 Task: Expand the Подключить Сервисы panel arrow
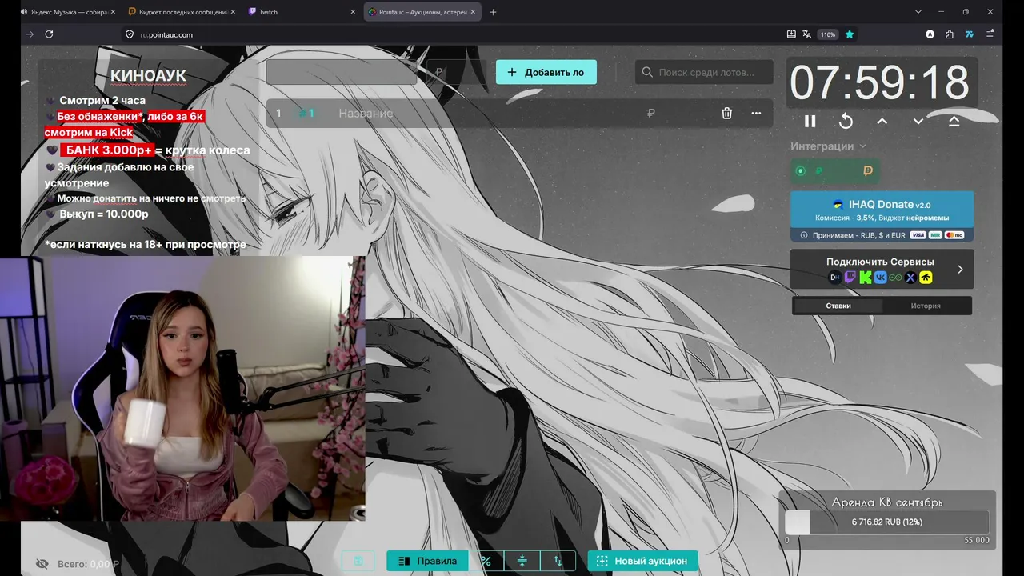click(960, 269)
